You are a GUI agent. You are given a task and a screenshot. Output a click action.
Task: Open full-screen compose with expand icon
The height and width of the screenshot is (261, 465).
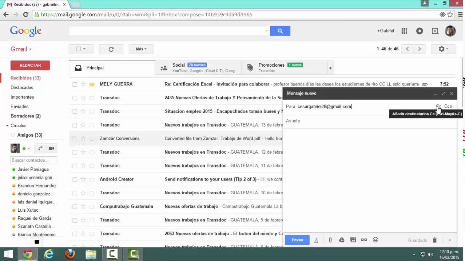point(444,94)
